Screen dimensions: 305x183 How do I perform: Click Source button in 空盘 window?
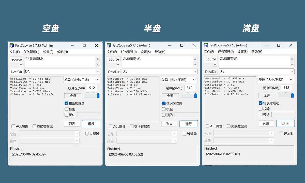[17, 59]
